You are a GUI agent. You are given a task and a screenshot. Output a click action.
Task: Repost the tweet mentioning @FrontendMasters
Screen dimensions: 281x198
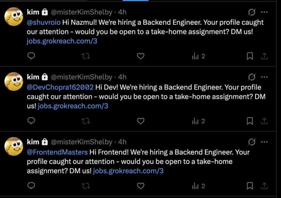[86, 186]
